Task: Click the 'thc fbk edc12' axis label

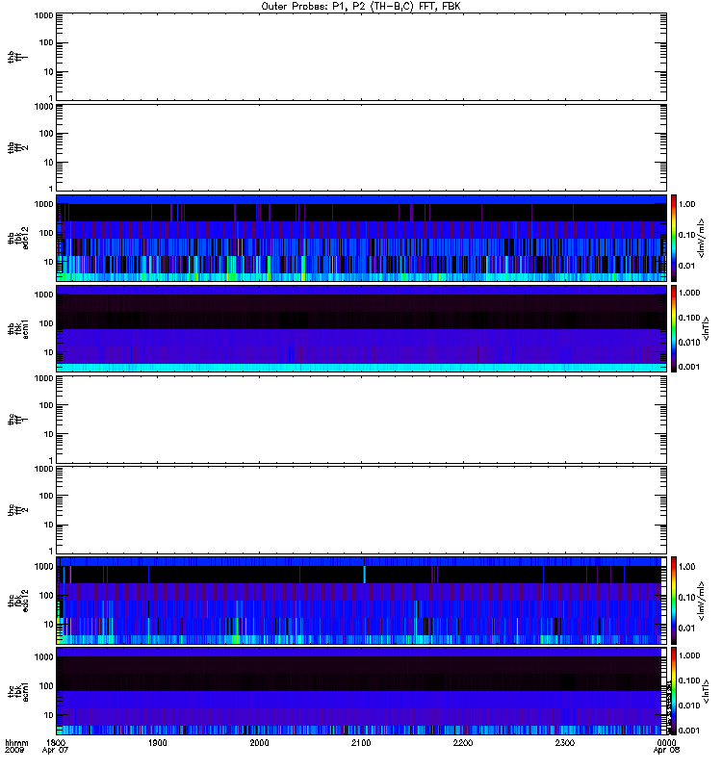Action: click(18, 601)
